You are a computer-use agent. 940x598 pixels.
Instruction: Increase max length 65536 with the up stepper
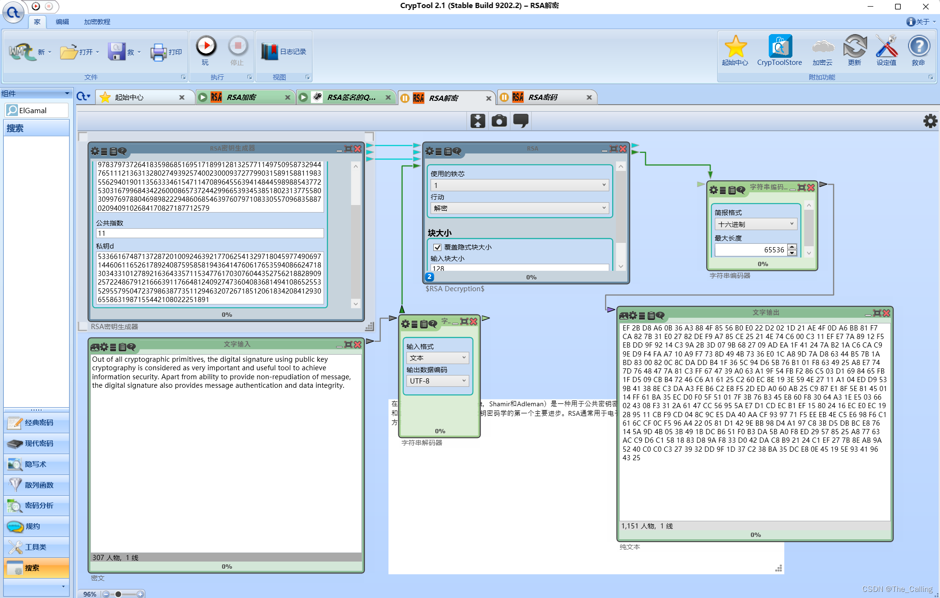coord(792,247)
